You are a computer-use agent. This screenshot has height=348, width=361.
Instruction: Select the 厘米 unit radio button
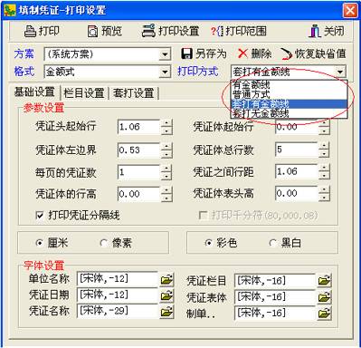[40, 243]
